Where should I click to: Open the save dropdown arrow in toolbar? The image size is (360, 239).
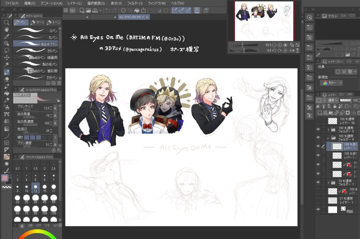(x=100, y=10)
